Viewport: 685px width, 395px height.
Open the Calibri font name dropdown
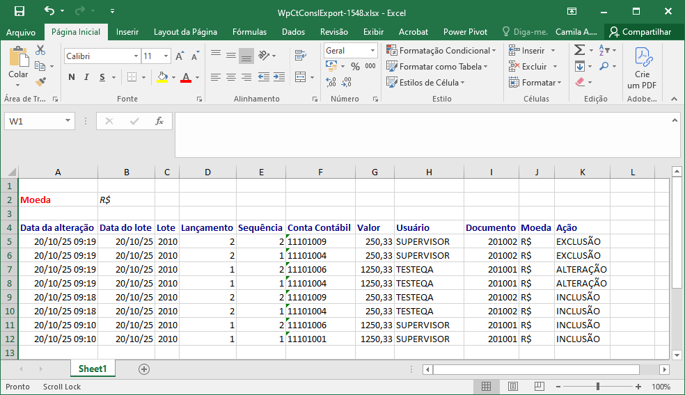136,56
